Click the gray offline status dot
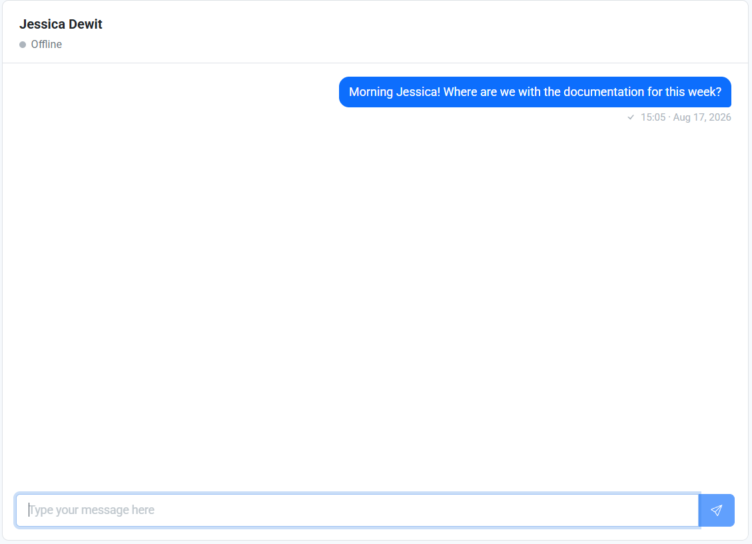 [23, 45]
